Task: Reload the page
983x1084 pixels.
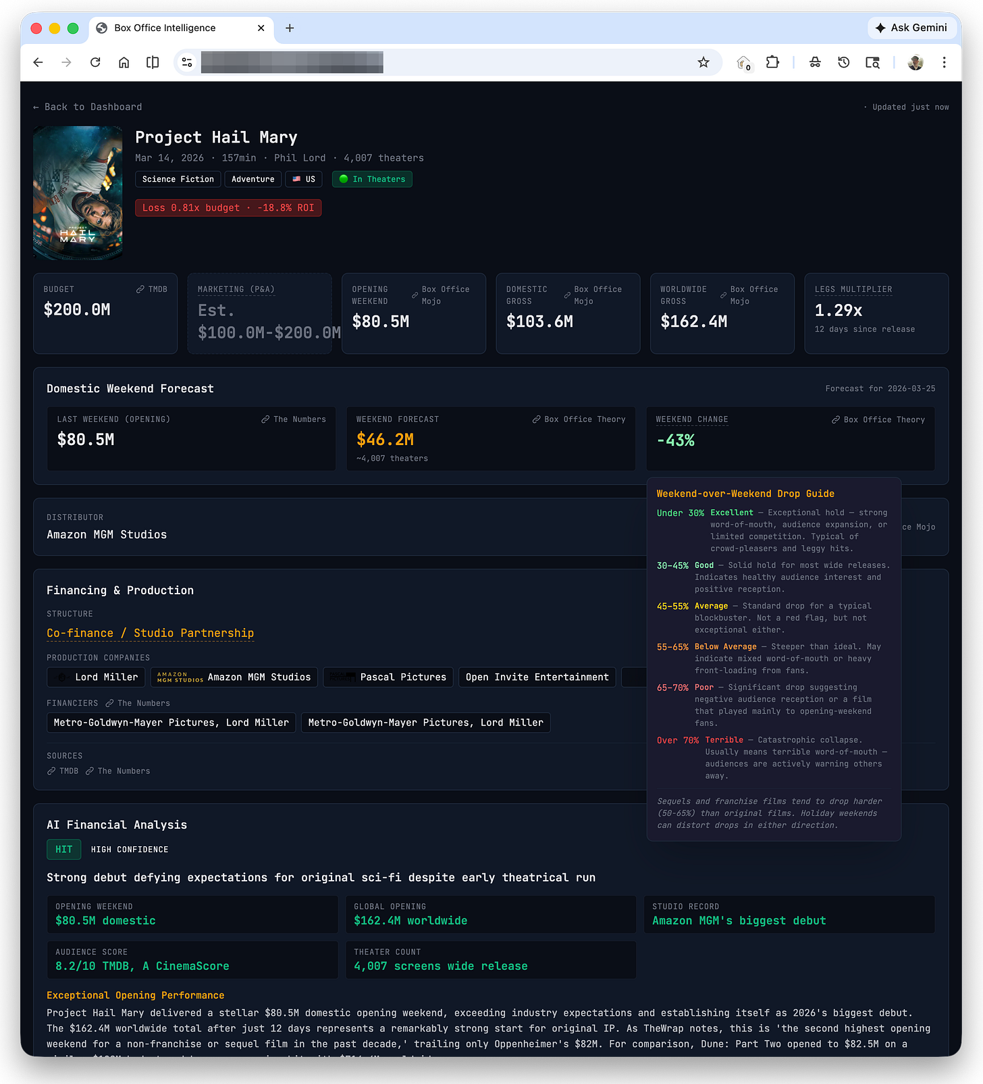Action: [x=95, y=63]
